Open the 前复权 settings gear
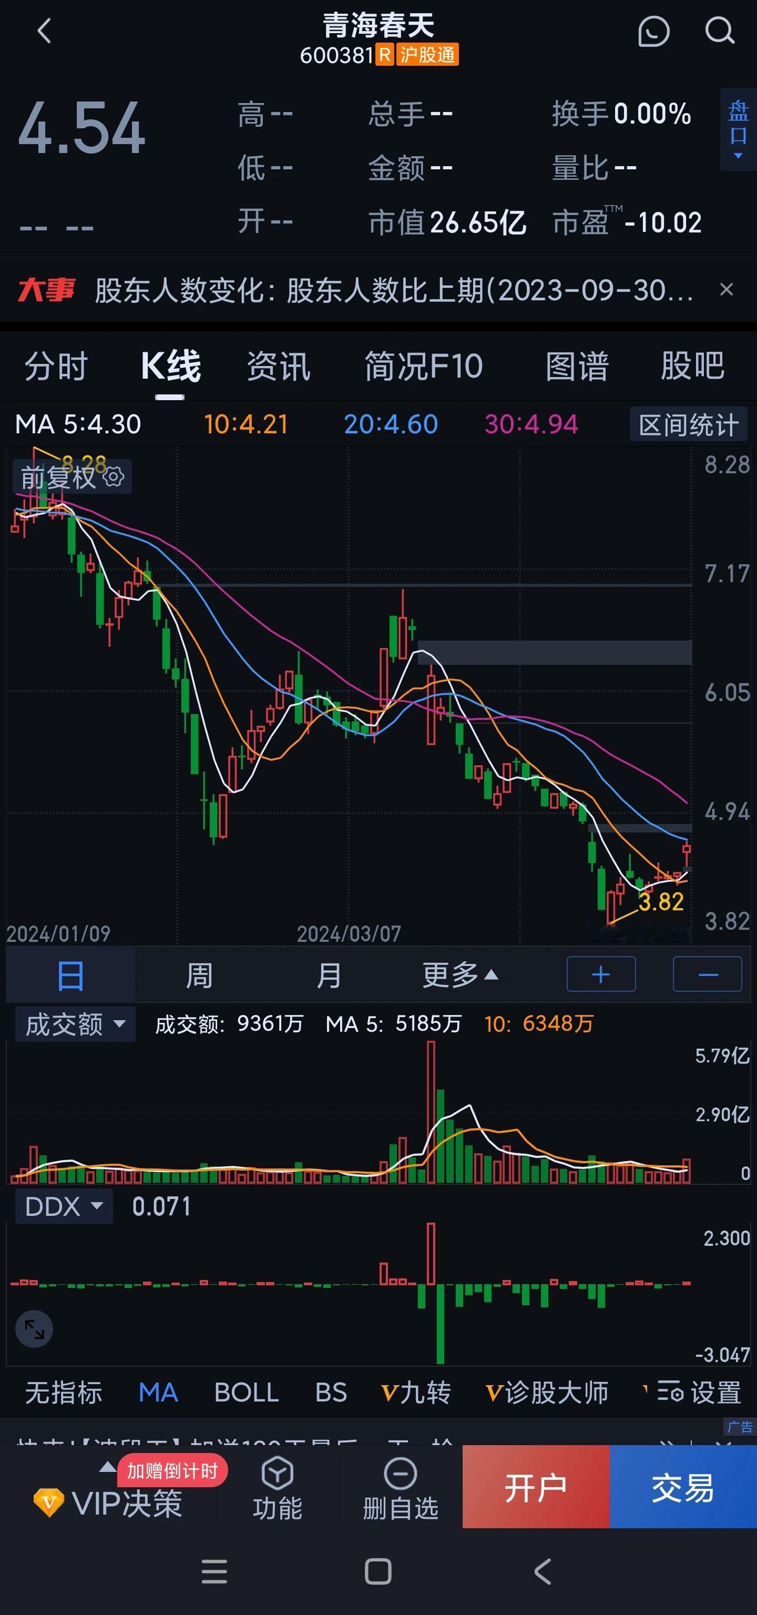 (114, 477)
